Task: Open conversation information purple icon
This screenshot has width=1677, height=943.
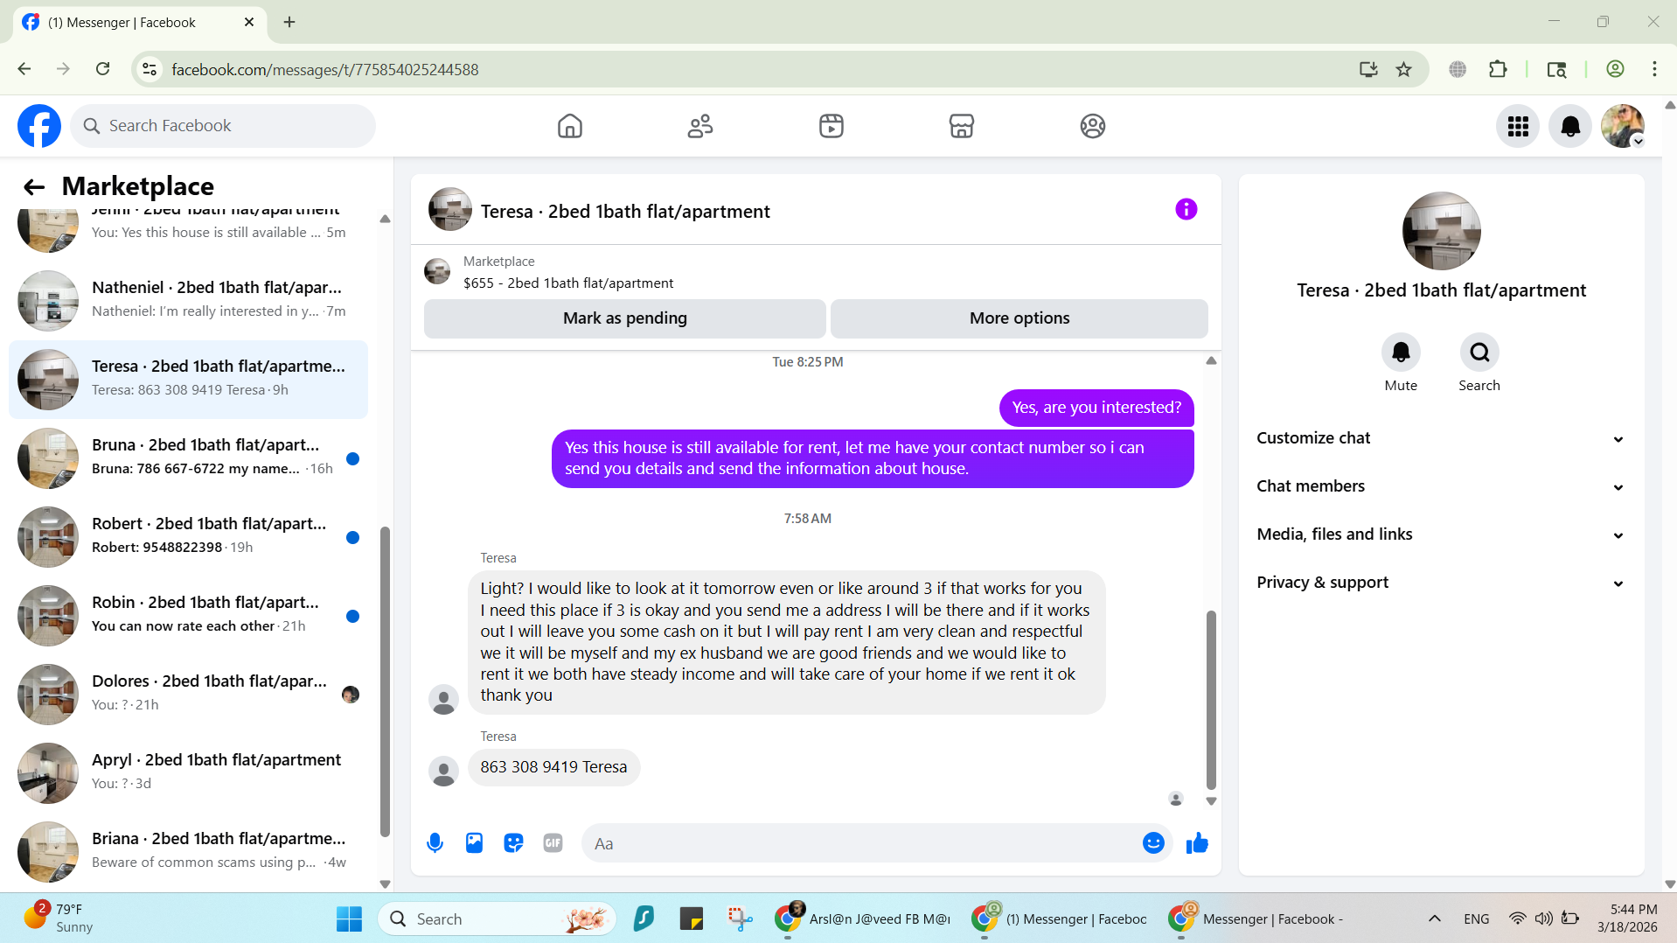Action: pyautogui.click(x=1186, y=209)
